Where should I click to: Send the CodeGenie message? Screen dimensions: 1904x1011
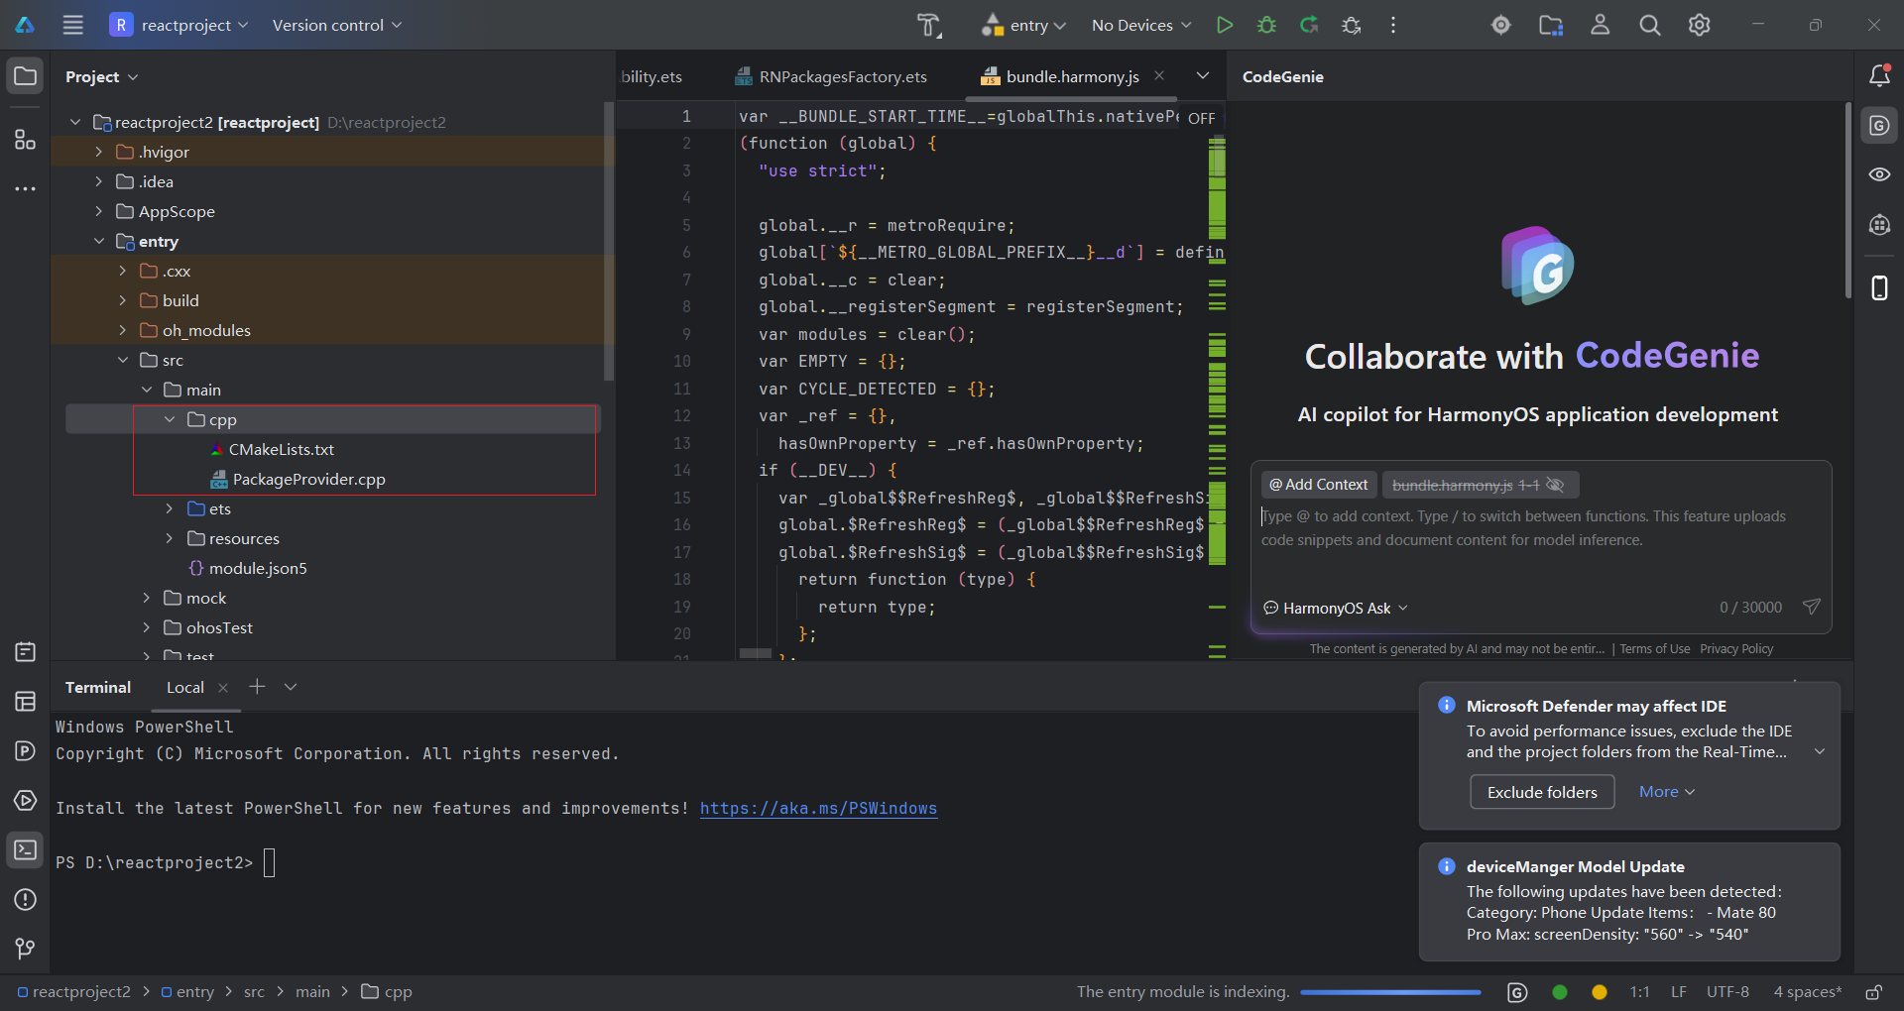pos(1811,607)
